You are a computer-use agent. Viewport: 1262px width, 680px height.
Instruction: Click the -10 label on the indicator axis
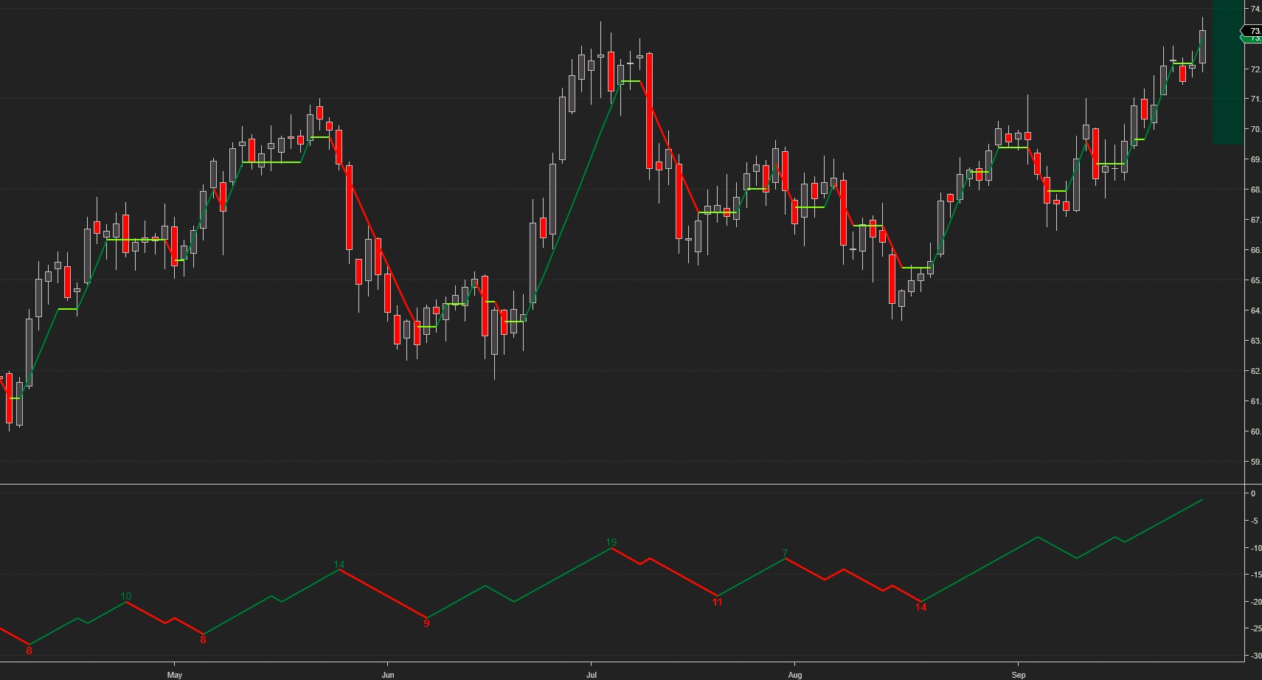pyautogui.click(x=1255, y=548)
